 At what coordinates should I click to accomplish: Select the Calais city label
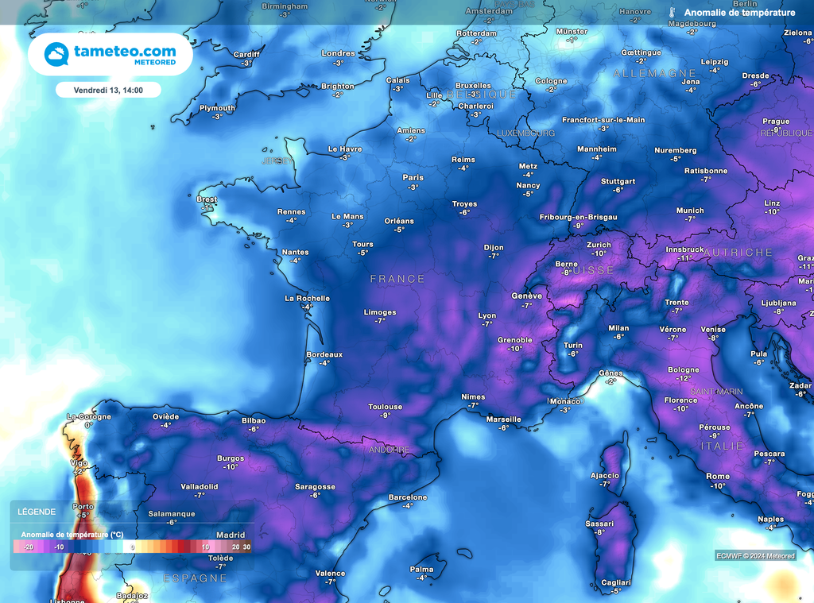[397, 80]
